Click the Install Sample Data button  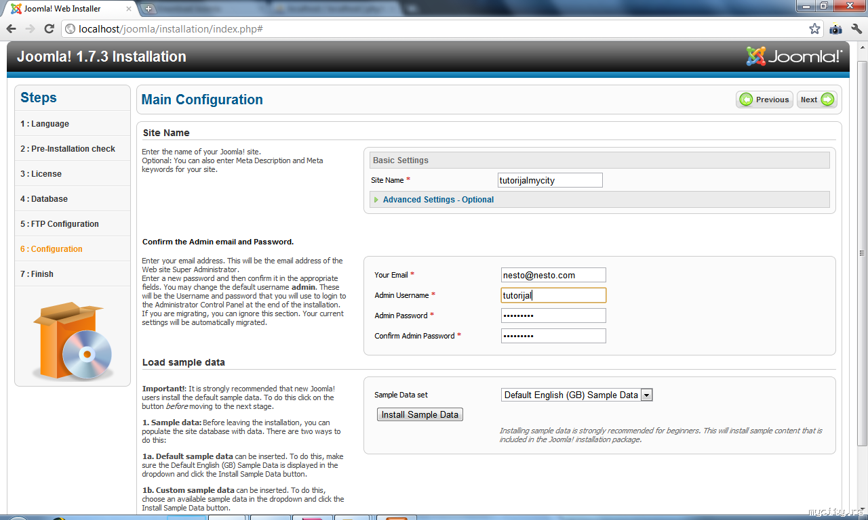pos(420,414)
